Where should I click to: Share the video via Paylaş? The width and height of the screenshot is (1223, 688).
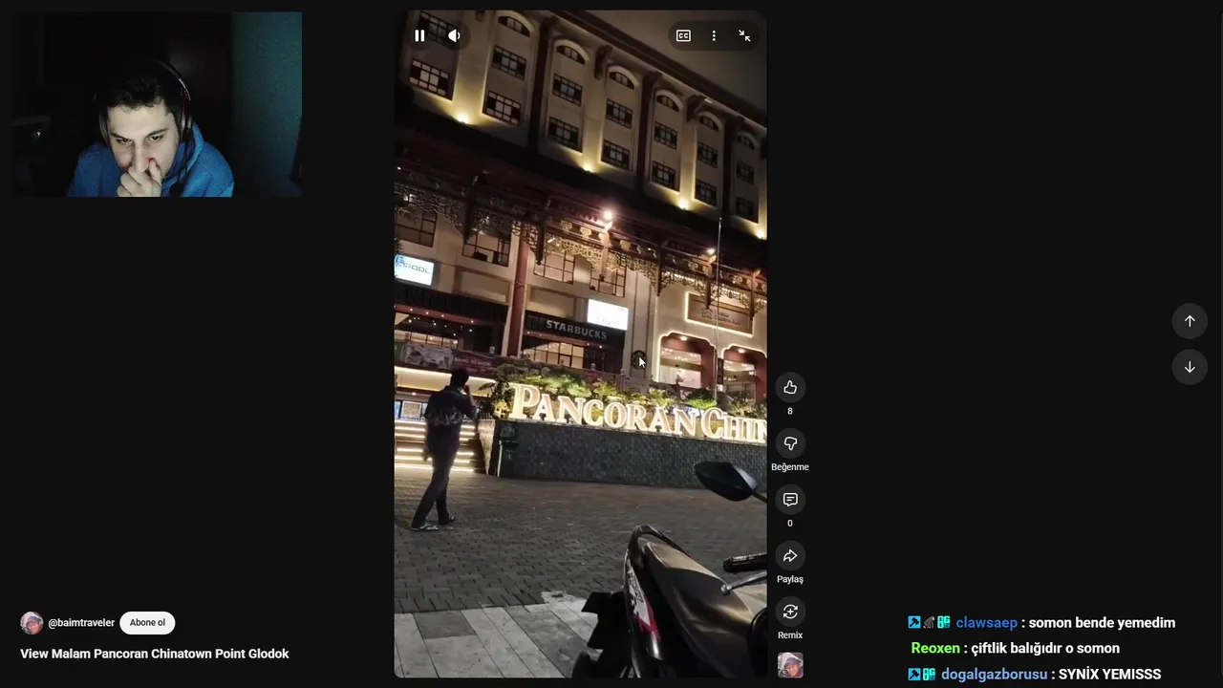(x=790, y=556)
